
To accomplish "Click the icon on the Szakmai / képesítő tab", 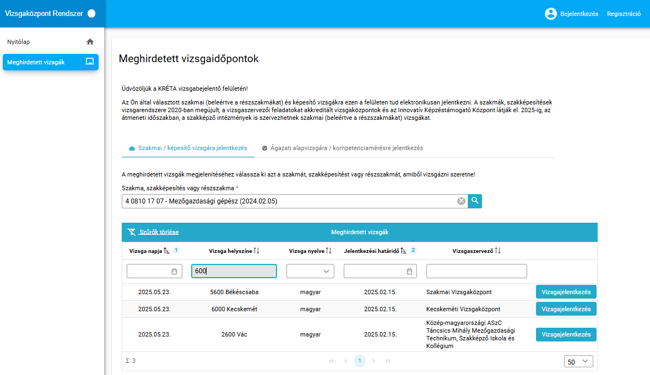I will (x=132, y=148).
